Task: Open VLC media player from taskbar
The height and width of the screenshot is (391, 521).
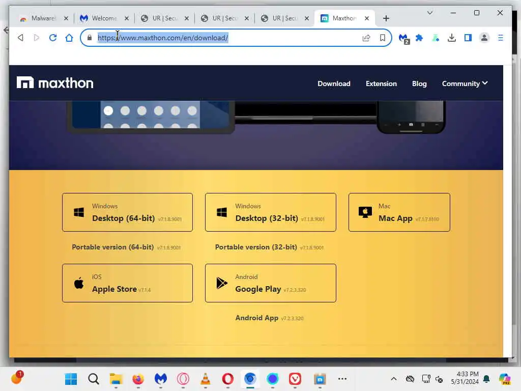Action: (206, 379)
